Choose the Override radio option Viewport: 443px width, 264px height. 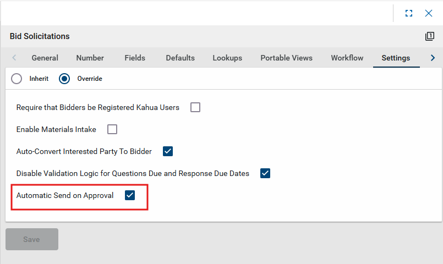(x=64, y=79)
